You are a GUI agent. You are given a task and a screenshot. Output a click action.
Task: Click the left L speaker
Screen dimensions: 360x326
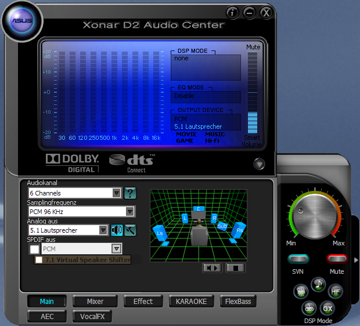coord(185,219)
